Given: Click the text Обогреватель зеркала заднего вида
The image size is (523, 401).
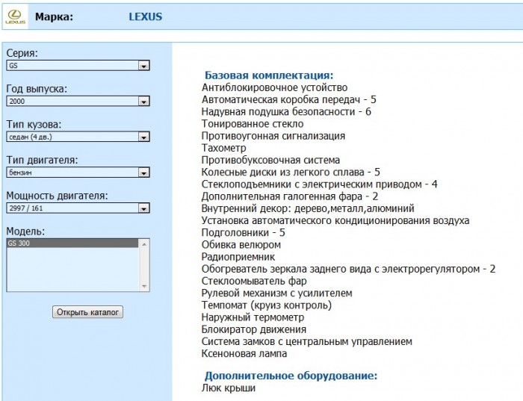Looking at the screenshot, I should pos(286,269).
